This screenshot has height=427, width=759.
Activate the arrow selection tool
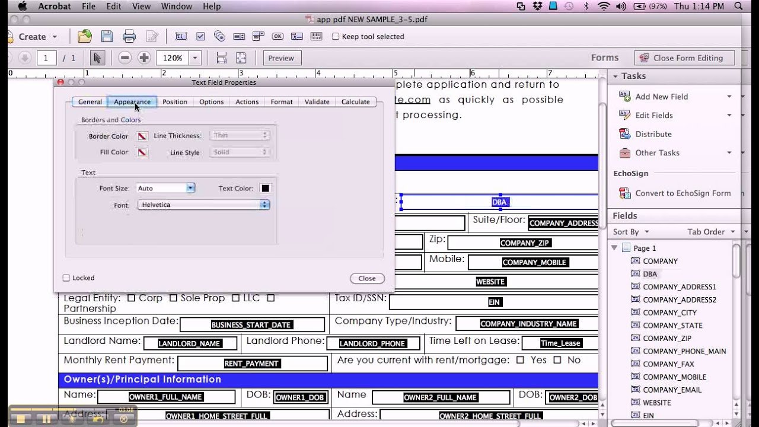[x=98, y=58]
